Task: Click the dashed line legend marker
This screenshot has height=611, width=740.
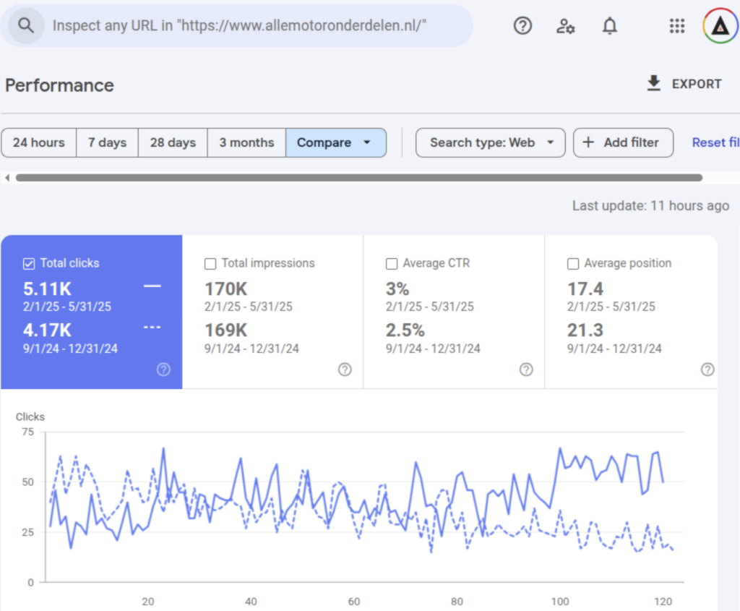Action: tap(152, 327)
